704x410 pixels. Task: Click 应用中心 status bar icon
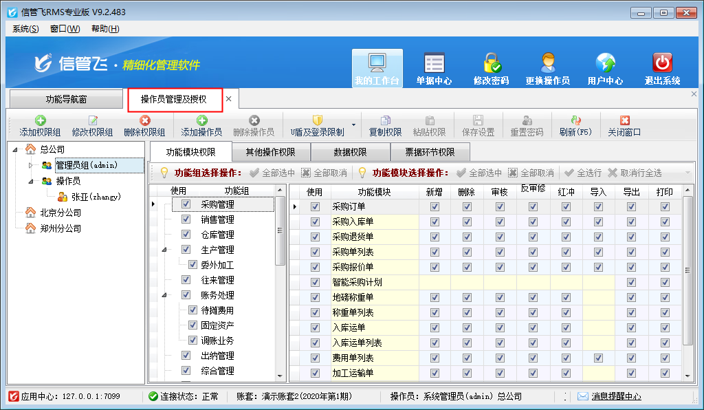pos(14,396)
